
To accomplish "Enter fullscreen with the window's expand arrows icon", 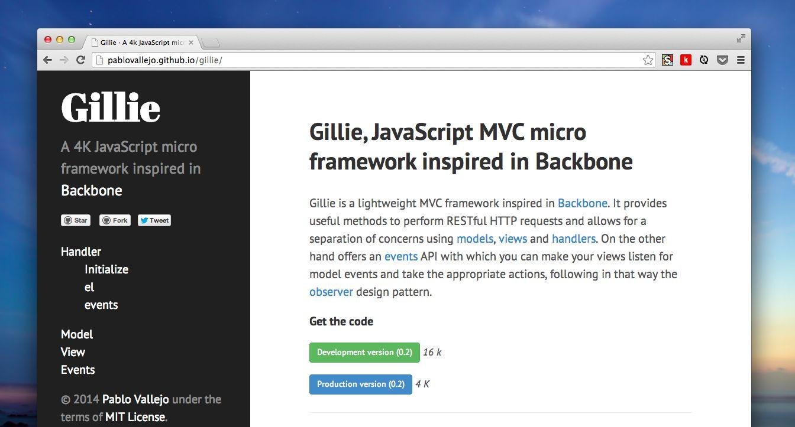I will pyautogui.click(x=741, y=38).
